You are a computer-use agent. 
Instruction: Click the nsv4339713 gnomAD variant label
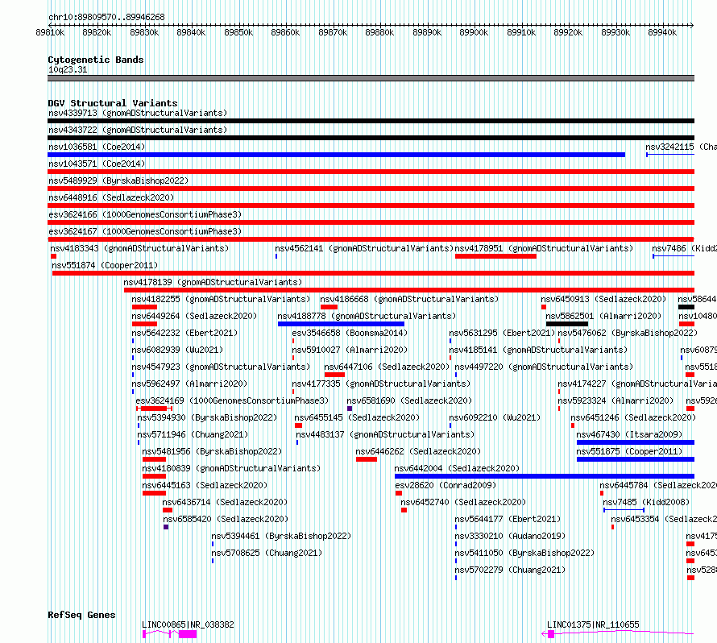[x=138, y=113]
